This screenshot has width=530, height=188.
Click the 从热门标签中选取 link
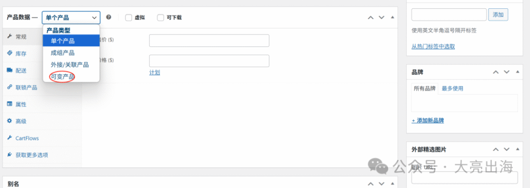click(433, 46)
